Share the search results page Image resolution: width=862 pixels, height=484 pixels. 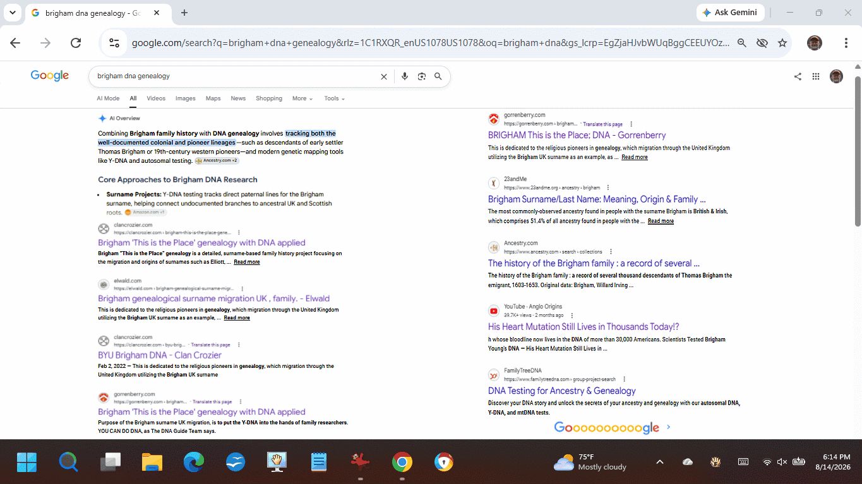point(798,76)
